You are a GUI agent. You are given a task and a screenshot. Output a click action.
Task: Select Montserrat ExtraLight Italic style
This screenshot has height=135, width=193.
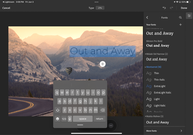[164, 92]
